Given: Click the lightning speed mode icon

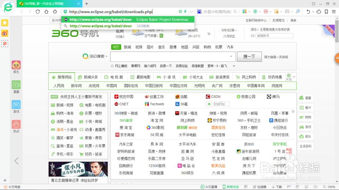Looking at the screenshot, I should (185, 12).
